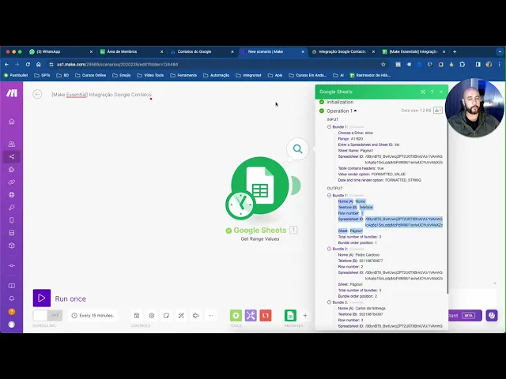This screenshot has height=379, width=506.
Task: Open Webhooks globe icon in sidebar
Action: pos(12,195)
